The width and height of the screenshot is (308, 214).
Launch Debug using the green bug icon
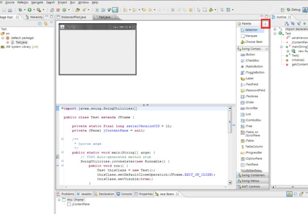tap(20, 10)
